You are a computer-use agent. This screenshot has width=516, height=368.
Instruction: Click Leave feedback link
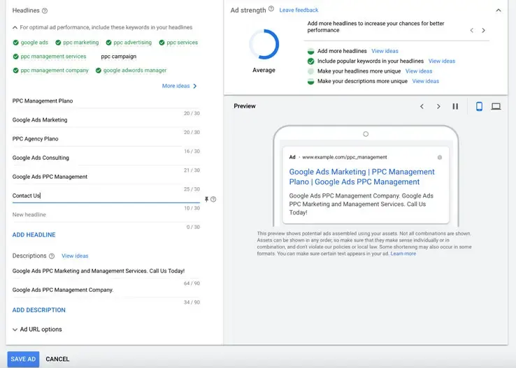click(299, 10)
